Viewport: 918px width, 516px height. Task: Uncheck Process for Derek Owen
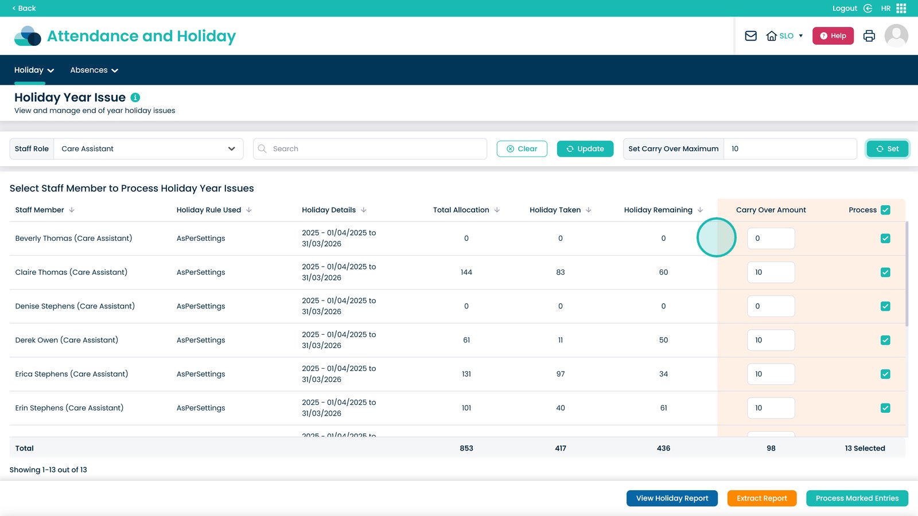pos(885,340)
